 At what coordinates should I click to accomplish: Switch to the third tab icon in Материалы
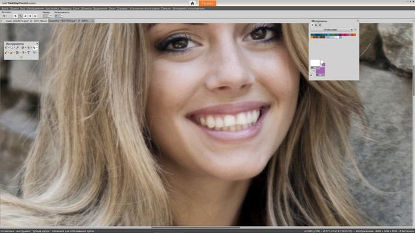pos(320,25)
